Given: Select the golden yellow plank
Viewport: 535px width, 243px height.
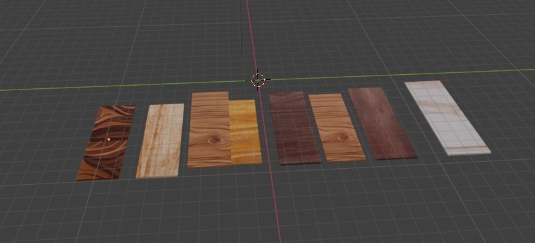Looking at the screenshot, I should [246, 132].
